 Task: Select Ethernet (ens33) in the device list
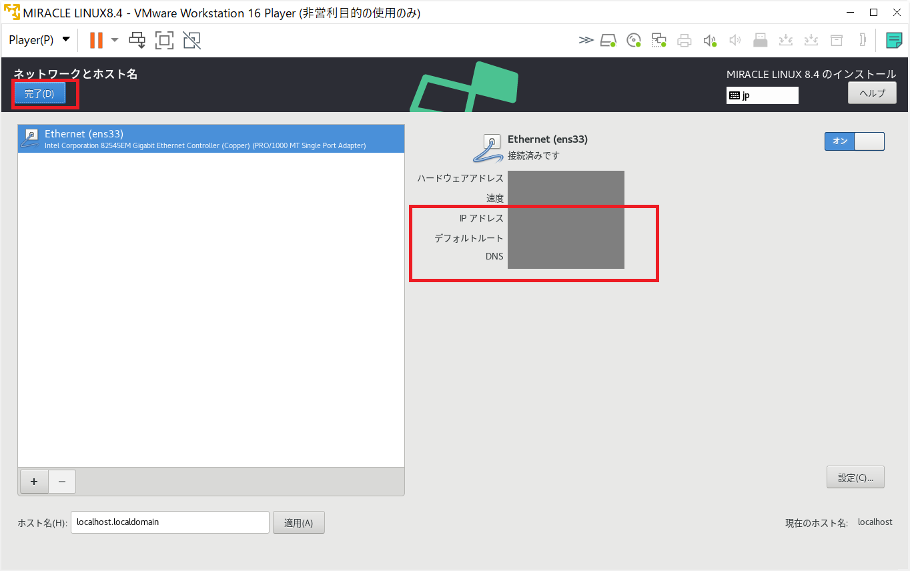point(211,139)
